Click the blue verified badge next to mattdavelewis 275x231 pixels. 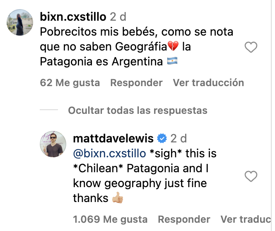[x=163, y=138]
